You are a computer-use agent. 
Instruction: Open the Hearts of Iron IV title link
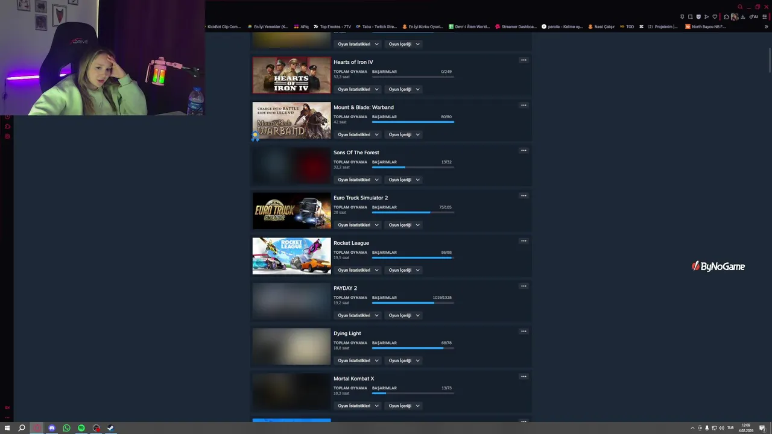[x=353, y=62]
